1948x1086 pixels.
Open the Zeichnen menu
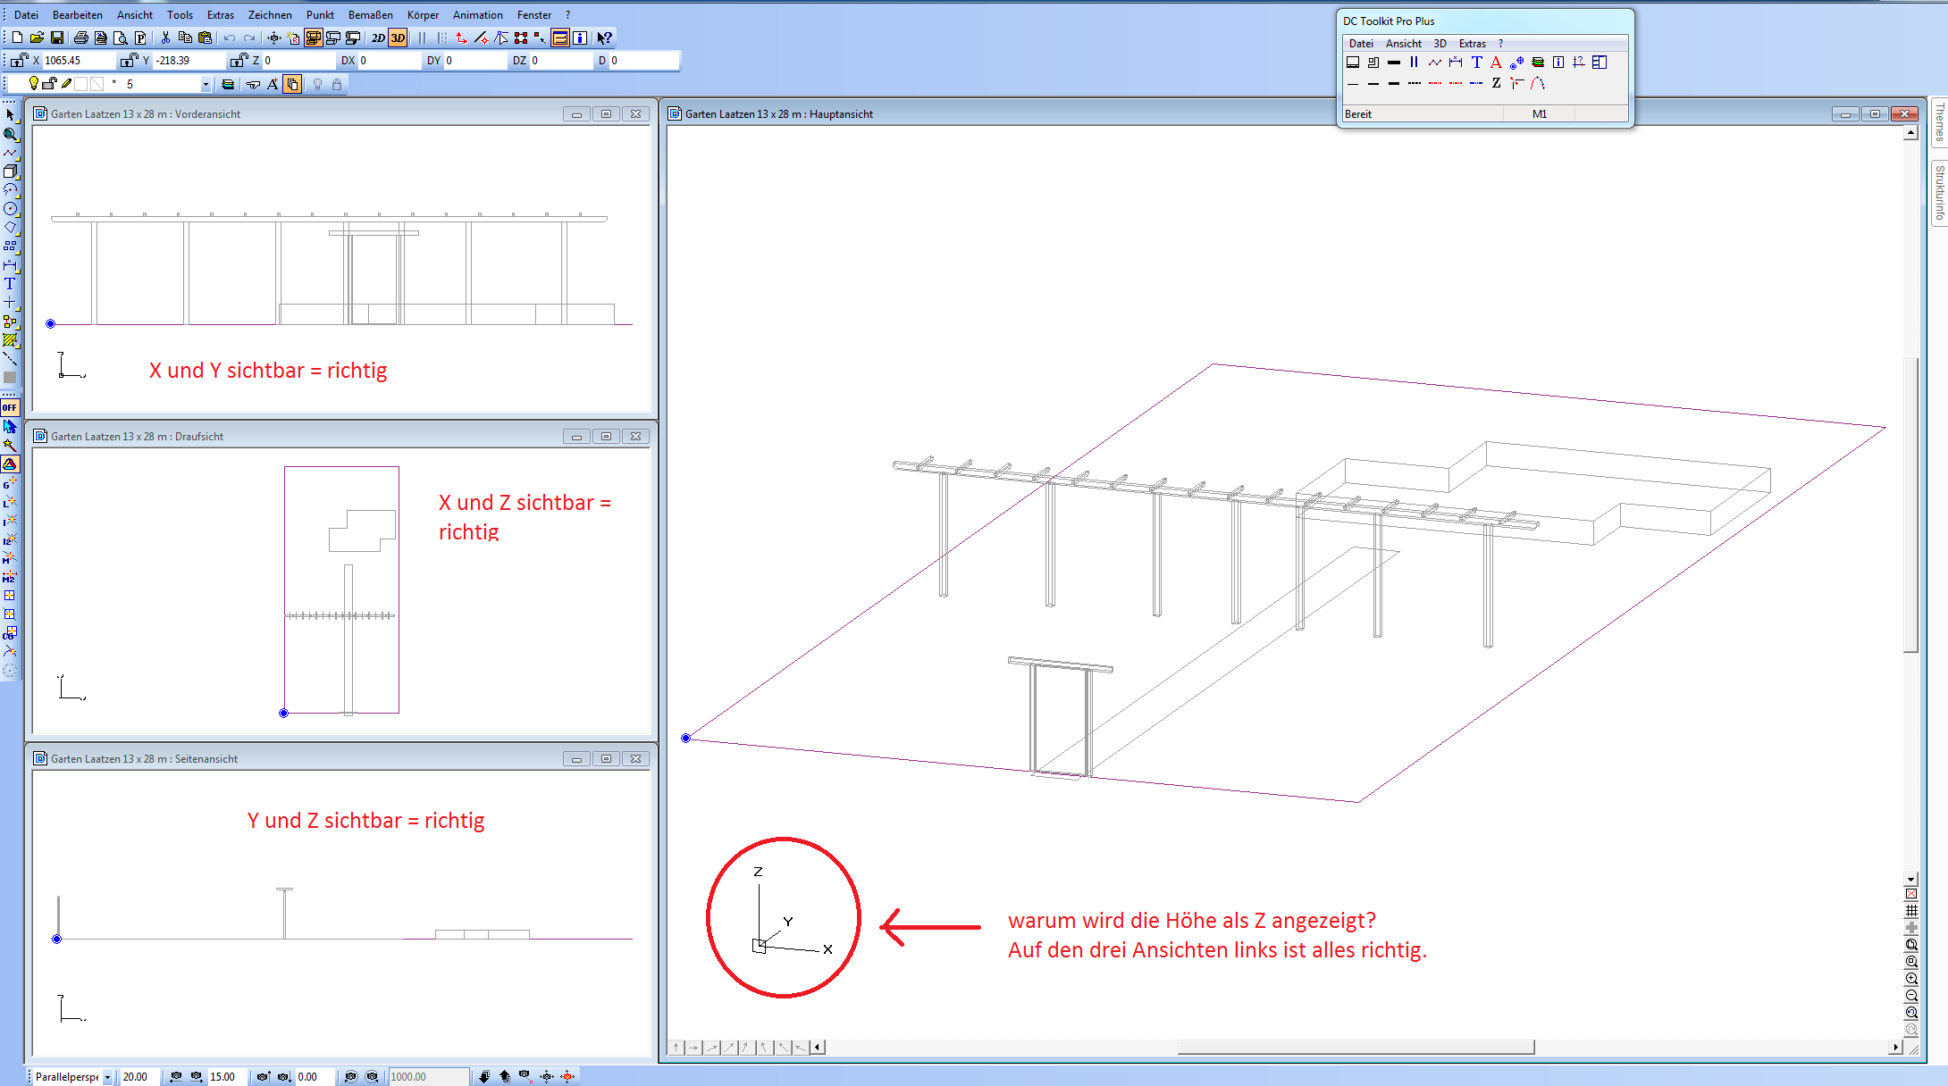click(x=270, y=15)
